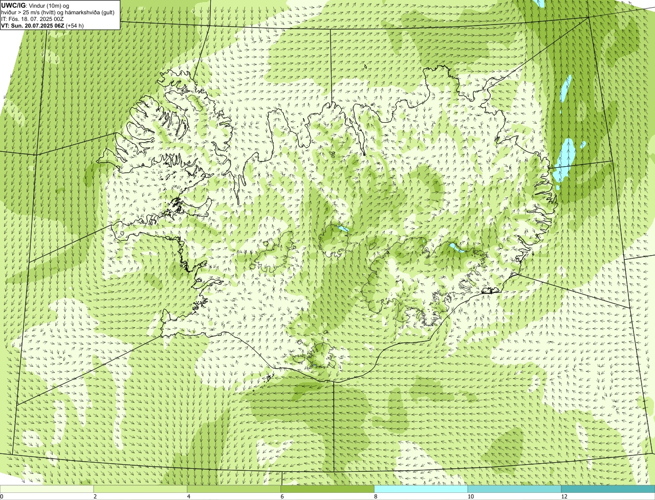
Task: Click the 0–2 m/s palest legend swatch
Action: 47,489
